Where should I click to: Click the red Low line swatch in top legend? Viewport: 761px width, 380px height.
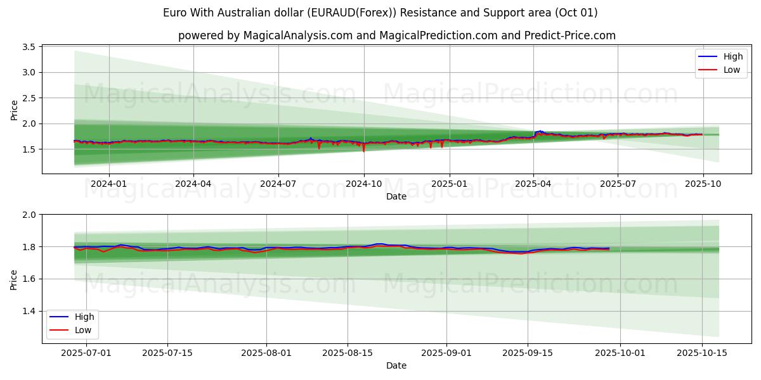(708, 70)
